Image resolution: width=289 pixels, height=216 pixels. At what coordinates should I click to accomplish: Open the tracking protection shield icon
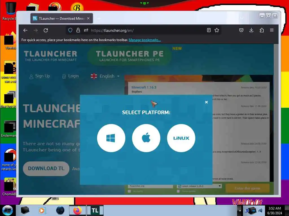tap(70, 30)
